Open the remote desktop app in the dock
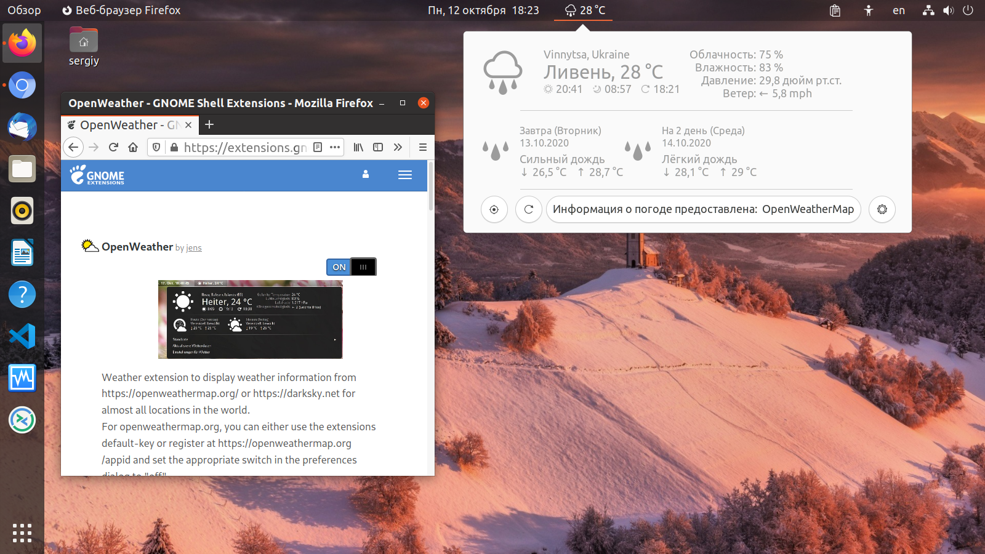Image resolution: width=985 pixels, height=554 pixels. [22, 420]
